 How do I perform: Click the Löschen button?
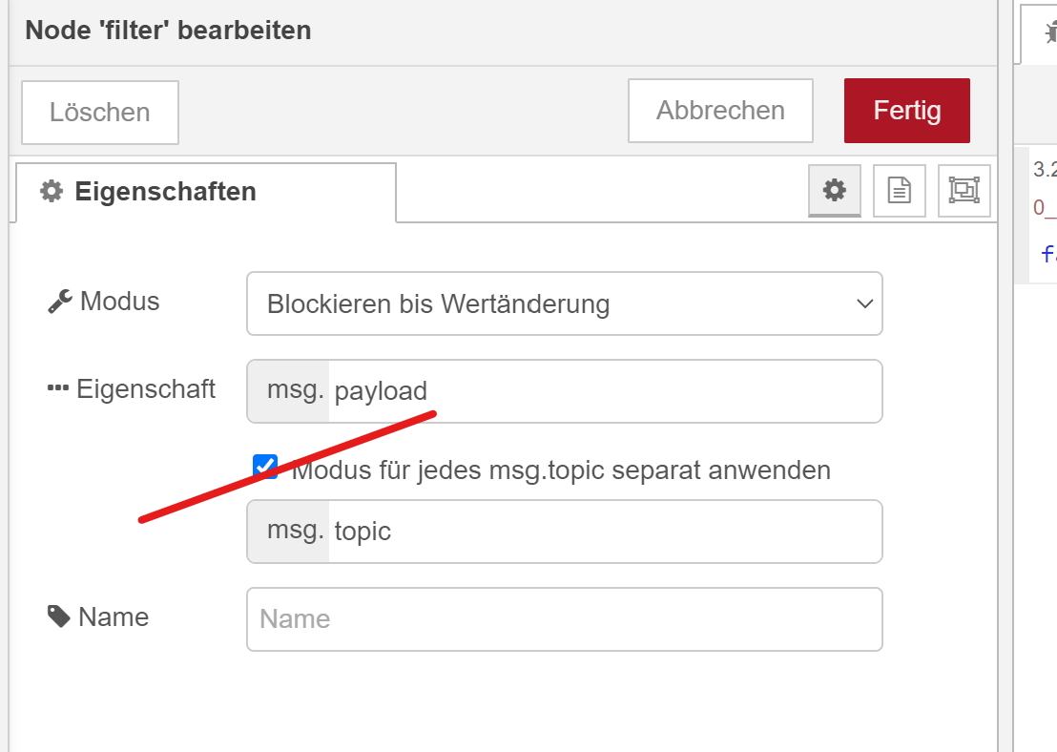point(100,113)
